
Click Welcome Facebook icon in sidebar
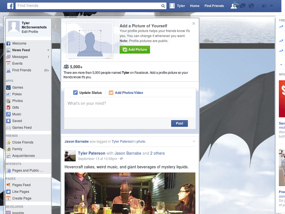tap(8, 43)
